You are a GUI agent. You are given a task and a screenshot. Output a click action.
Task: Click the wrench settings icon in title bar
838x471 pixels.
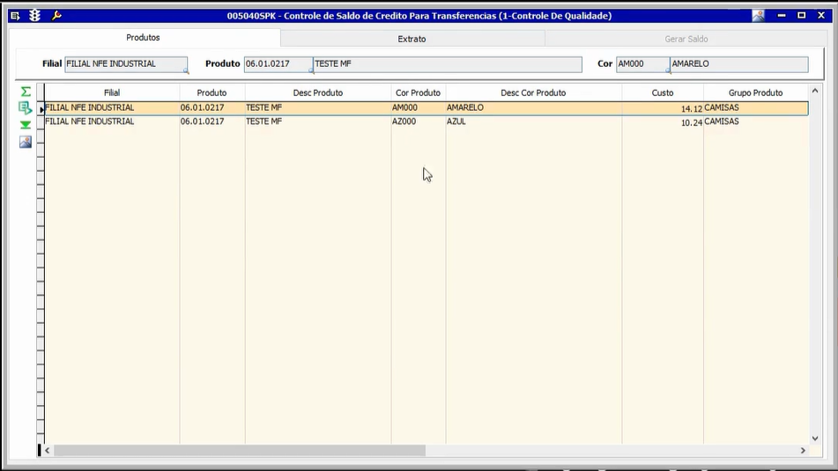tap(56, 16)
